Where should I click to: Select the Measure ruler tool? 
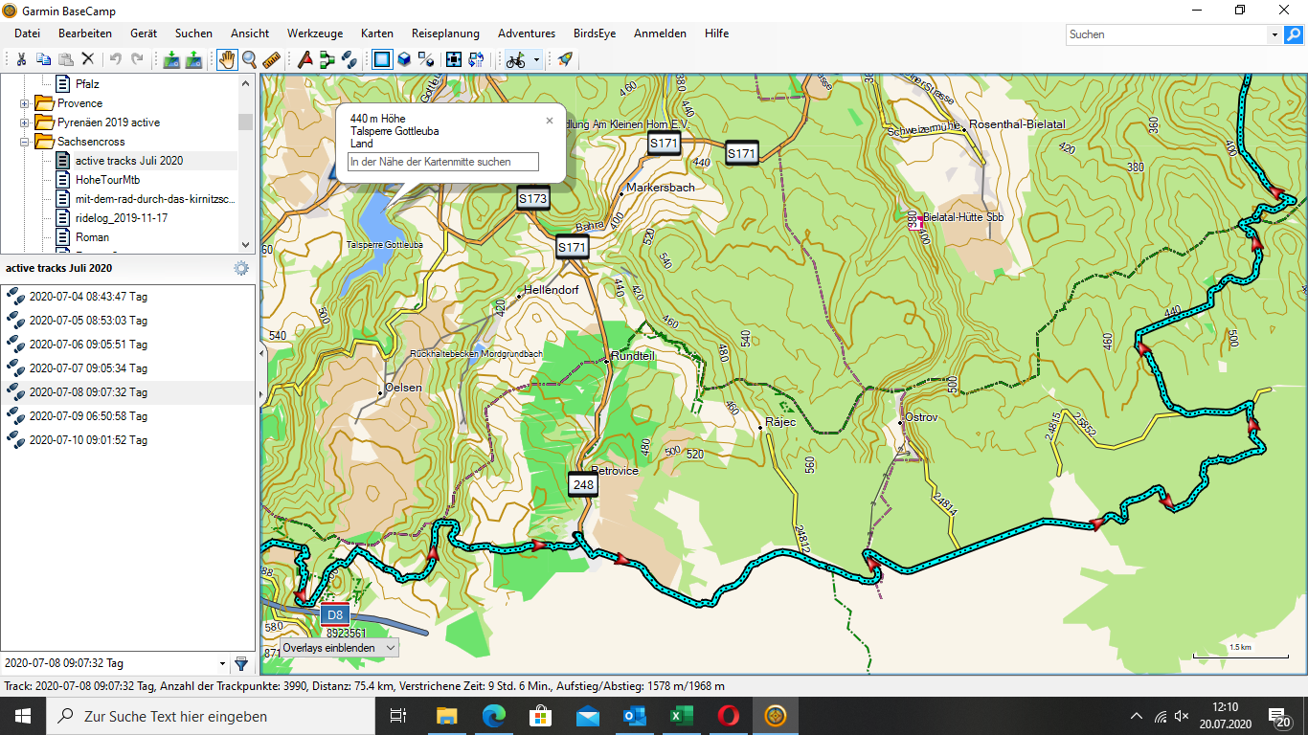[271, 59]
